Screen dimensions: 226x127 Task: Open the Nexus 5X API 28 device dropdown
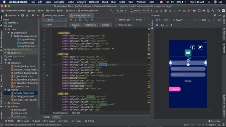pyautogui.click(x=141, y=11)
